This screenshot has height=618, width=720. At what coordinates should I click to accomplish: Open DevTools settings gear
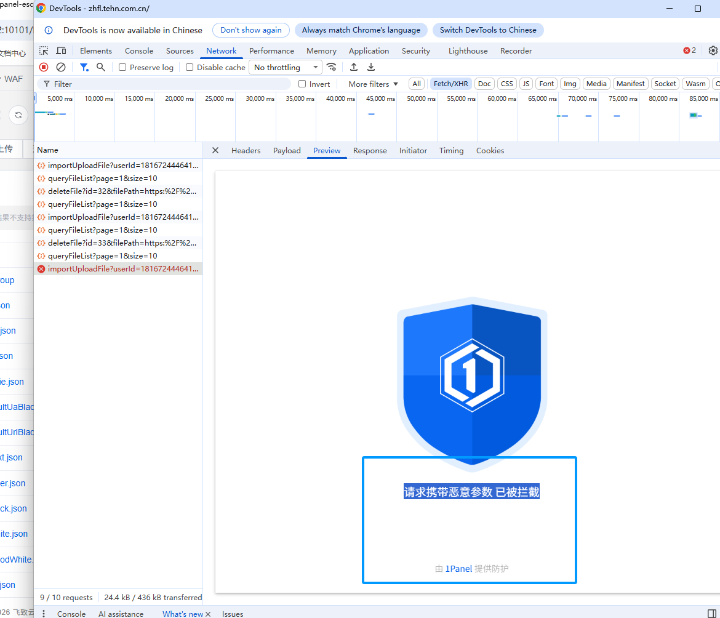point(713,51)
